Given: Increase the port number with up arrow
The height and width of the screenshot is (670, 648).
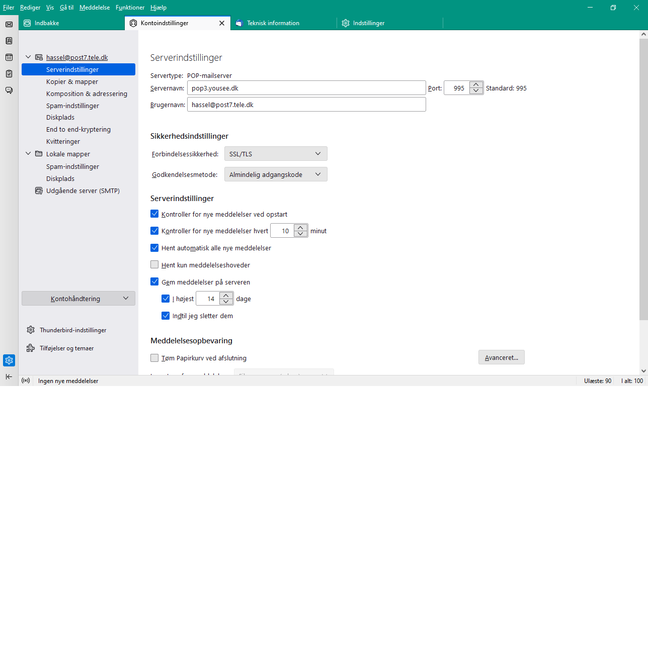Looking at the screenshot, I should tap(476, 84).
